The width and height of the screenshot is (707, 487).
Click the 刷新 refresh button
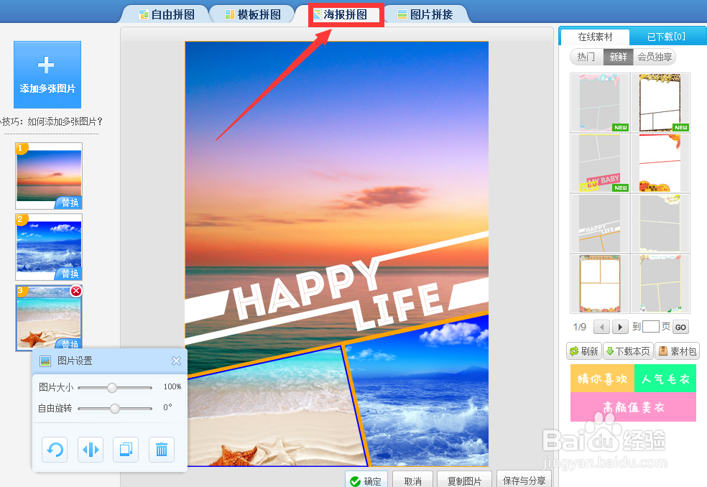[x=584, y=351]
